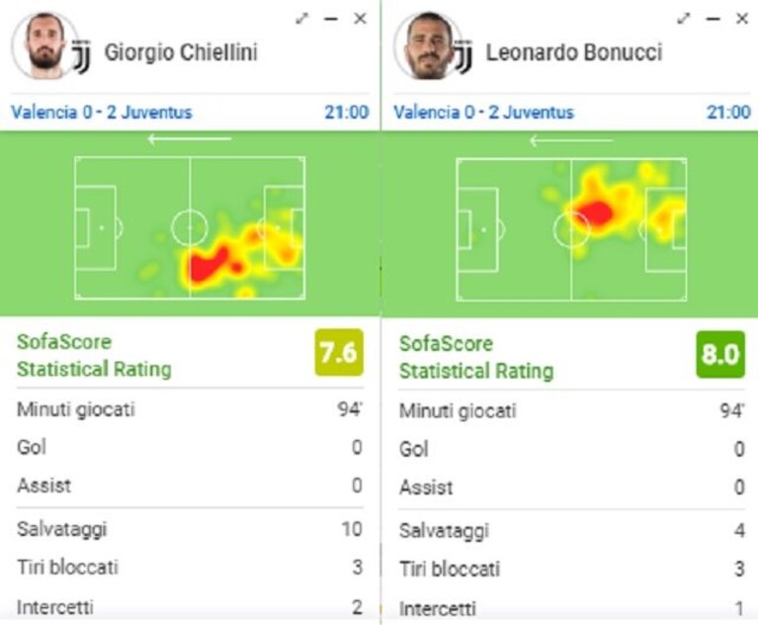Click the 21:00 match time in Bonucci panel
The width and height of the screenshot is (758, 625).
[x=728, y=112]
